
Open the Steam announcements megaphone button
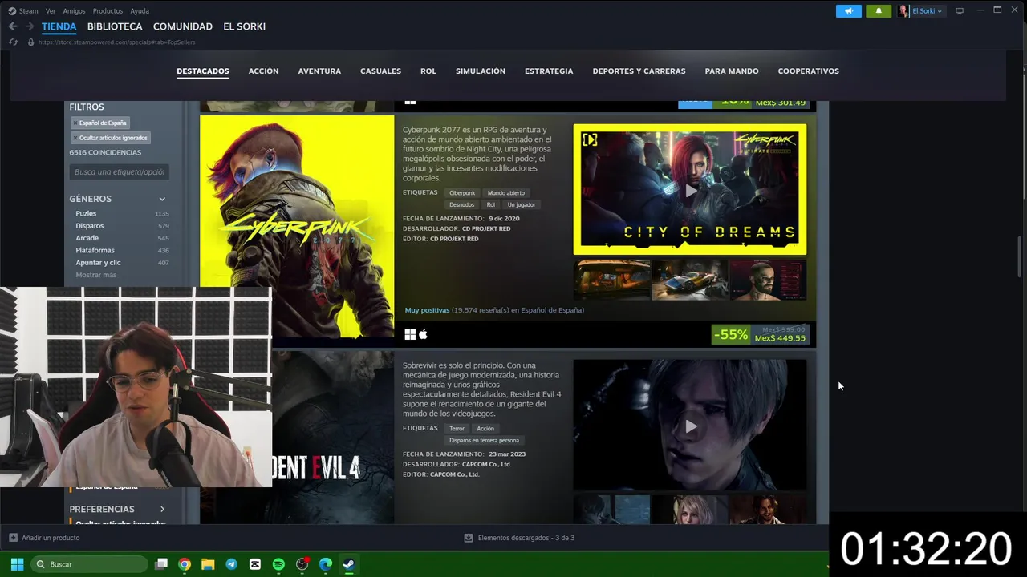click(848, 11)
